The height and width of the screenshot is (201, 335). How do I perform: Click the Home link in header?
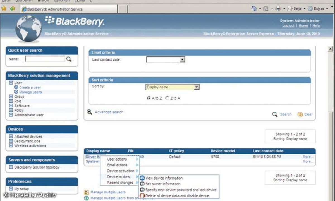tap(303, 26)
